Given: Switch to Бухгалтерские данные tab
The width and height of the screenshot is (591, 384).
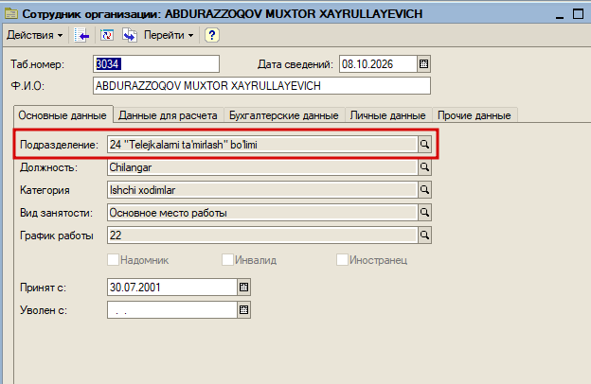Looking at the screenshot, I should 284,114.
